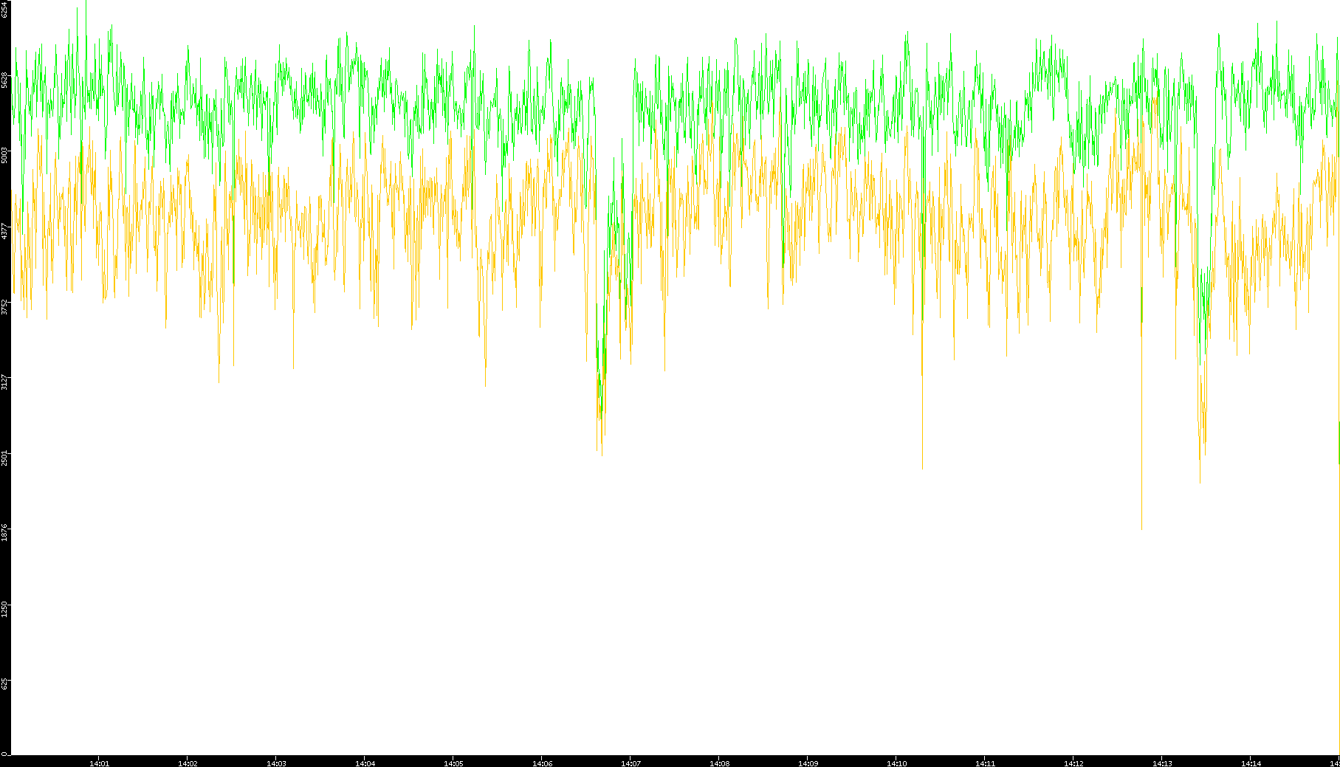Click the 5003 y-axis label
Screen dimensions: 1340x767
tap(4, 156)
